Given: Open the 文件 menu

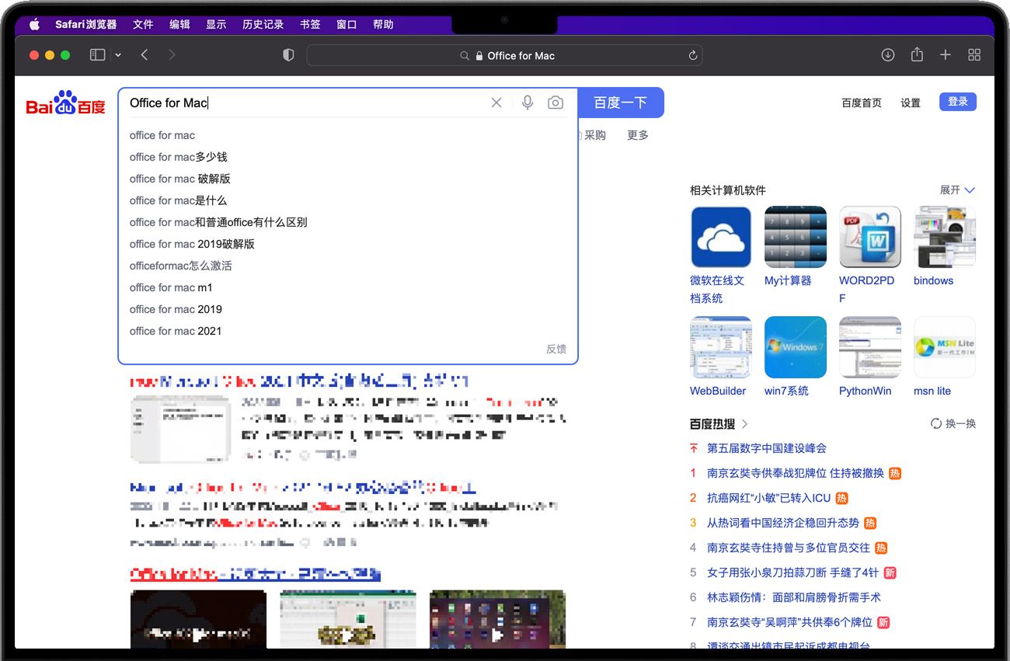Looking at the screenshot, I should (x=143, y=25).
